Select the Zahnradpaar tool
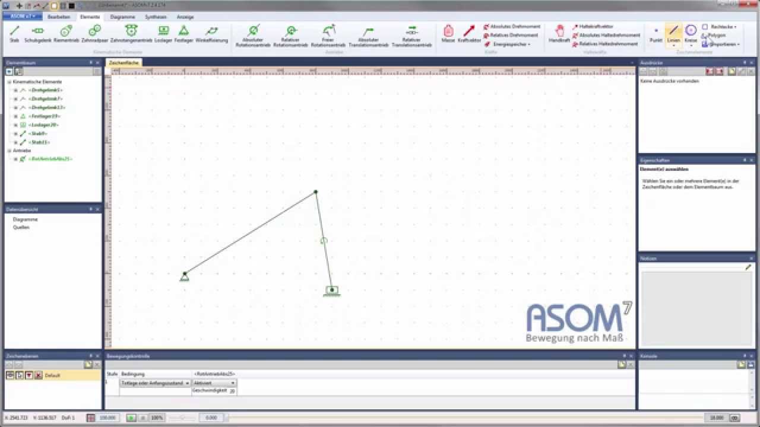Viewport: 760px width, 427px height. click(x=94, y=34)
